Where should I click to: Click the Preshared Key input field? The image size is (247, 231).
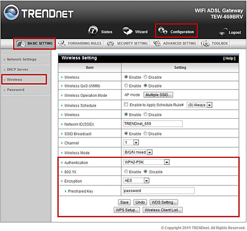159,191
